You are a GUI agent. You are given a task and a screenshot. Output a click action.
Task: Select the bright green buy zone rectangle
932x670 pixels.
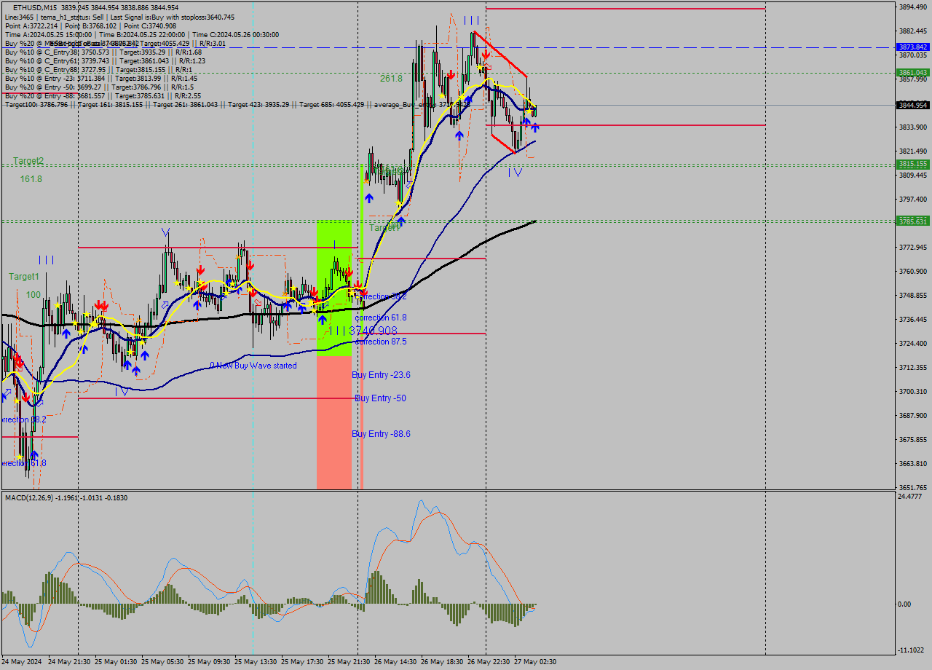[334, 288]
